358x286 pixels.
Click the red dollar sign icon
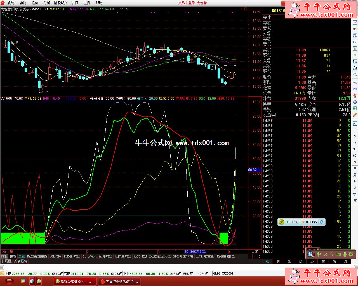[x=355, y=96]
